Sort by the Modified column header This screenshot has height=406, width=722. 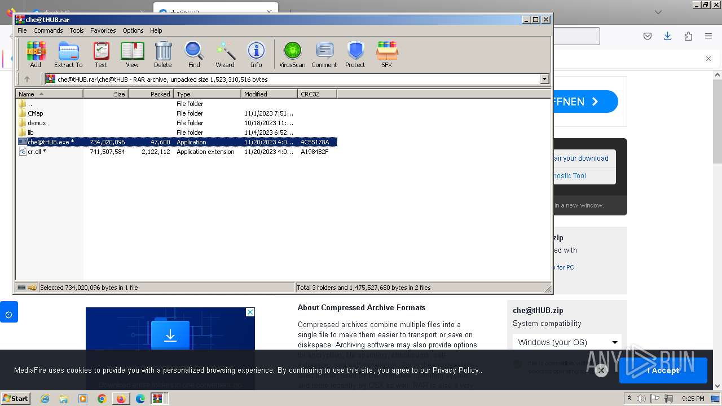point(270,94)
